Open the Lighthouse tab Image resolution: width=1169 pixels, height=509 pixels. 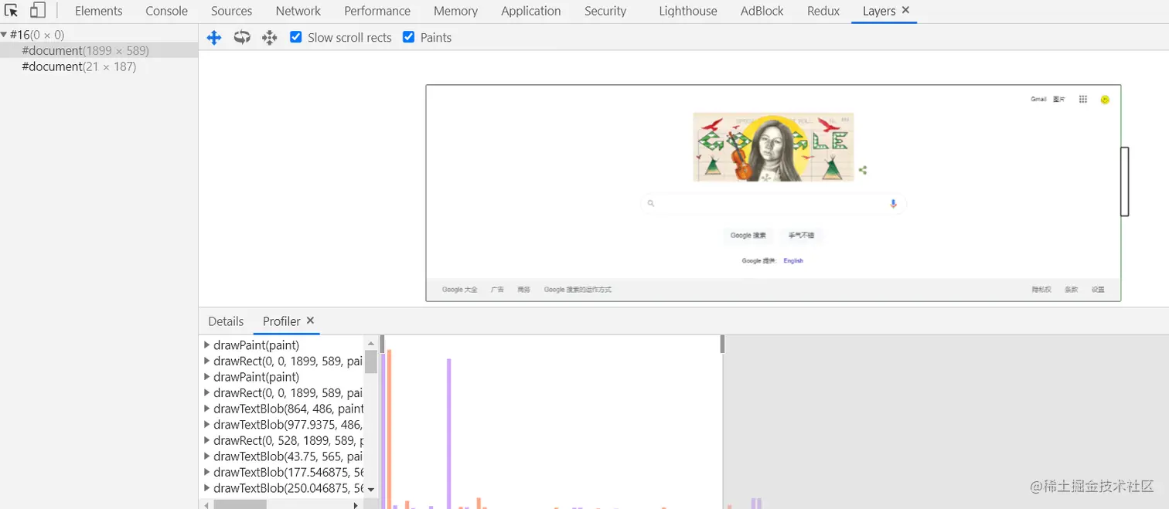(688, 11)
